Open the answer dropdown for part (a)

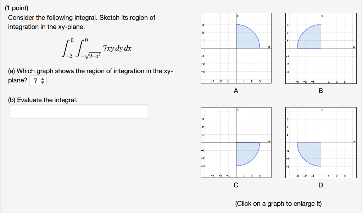coord(38,81)
